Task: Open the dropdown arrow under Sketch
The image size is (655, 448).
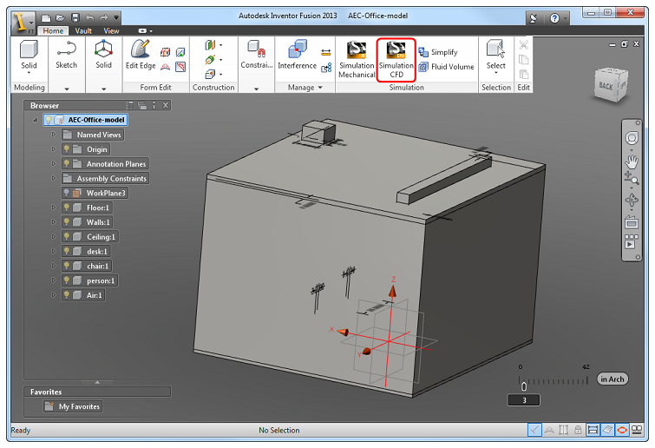Action: point(67,89)
